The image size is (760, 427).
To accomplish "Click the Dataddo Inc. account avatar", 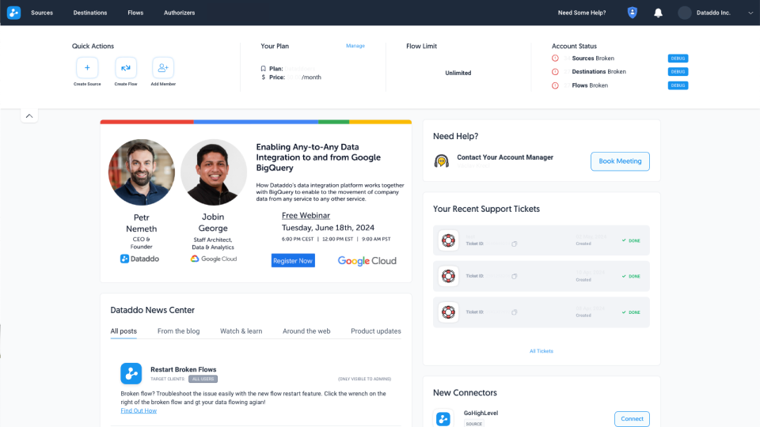I will tap(684, 13).
